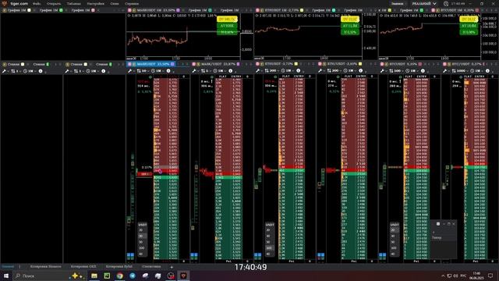Select volume 20 in BTCUSDT USDT size list
Image resolution: width=499 pixels, height=281 pixels.
(394, 230)
